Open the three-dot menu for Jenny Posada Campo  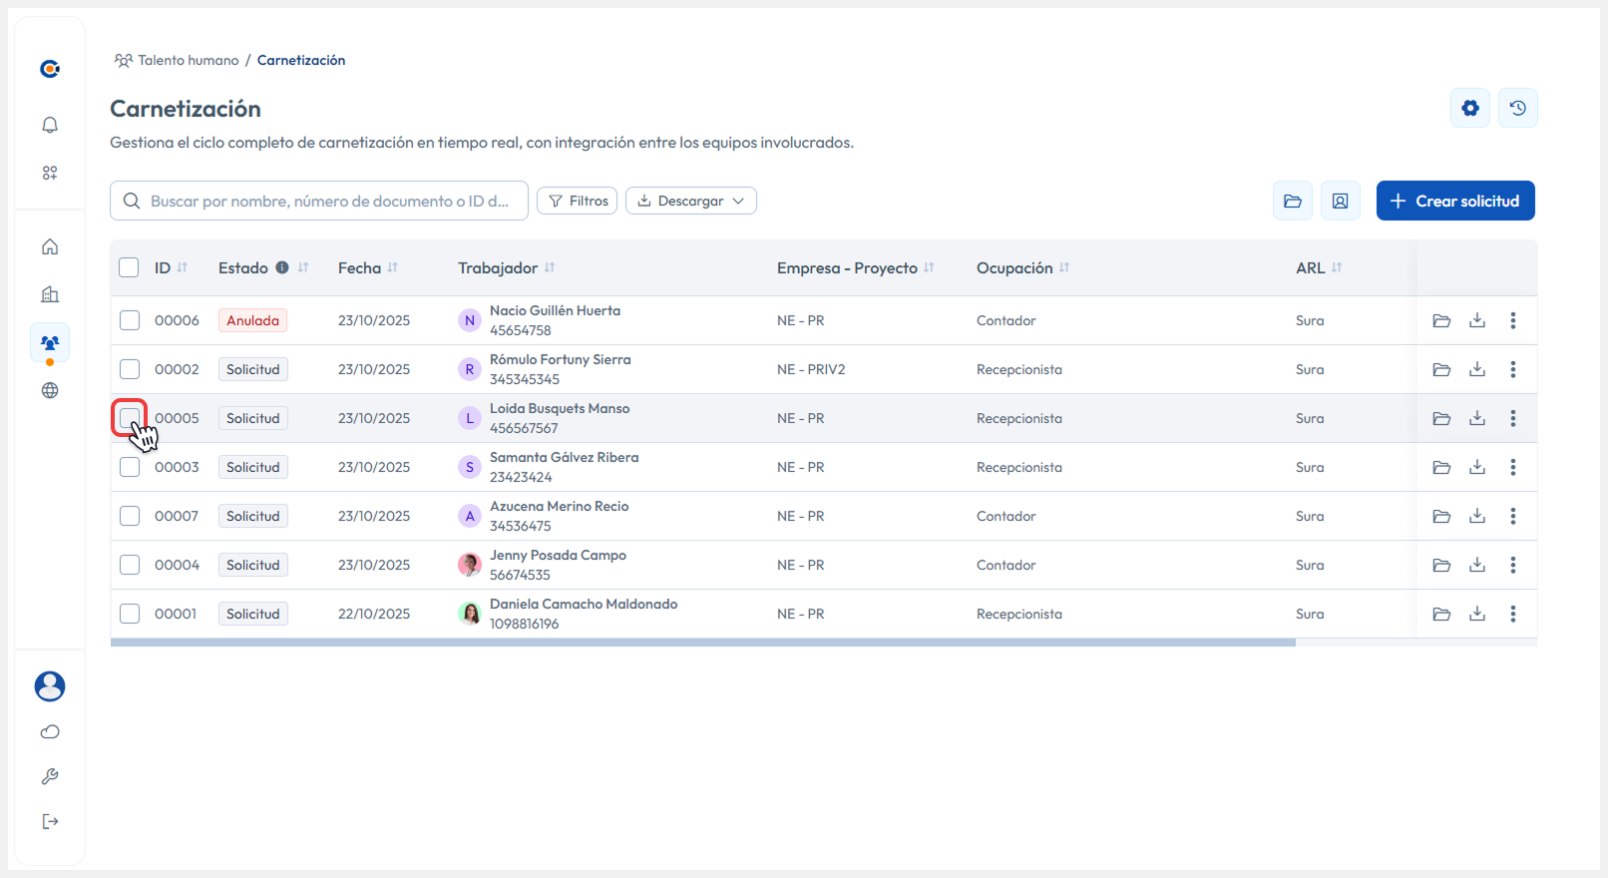coord(1512,565)
